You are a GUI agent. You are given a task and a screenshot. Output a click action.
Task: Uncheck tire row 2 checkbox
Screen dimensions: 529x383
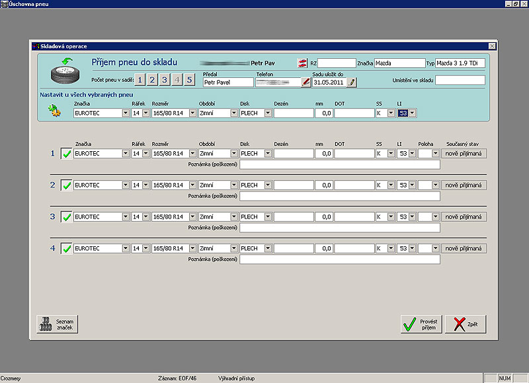(x=67, y=186)
